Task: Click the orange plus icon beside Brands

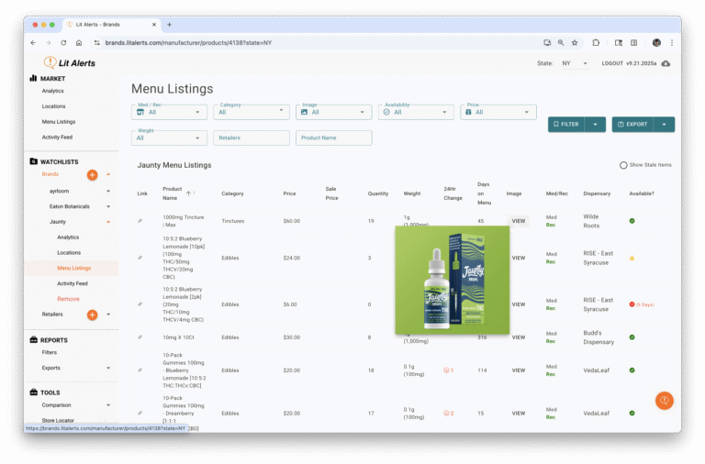Action: (x=92, y=174)
